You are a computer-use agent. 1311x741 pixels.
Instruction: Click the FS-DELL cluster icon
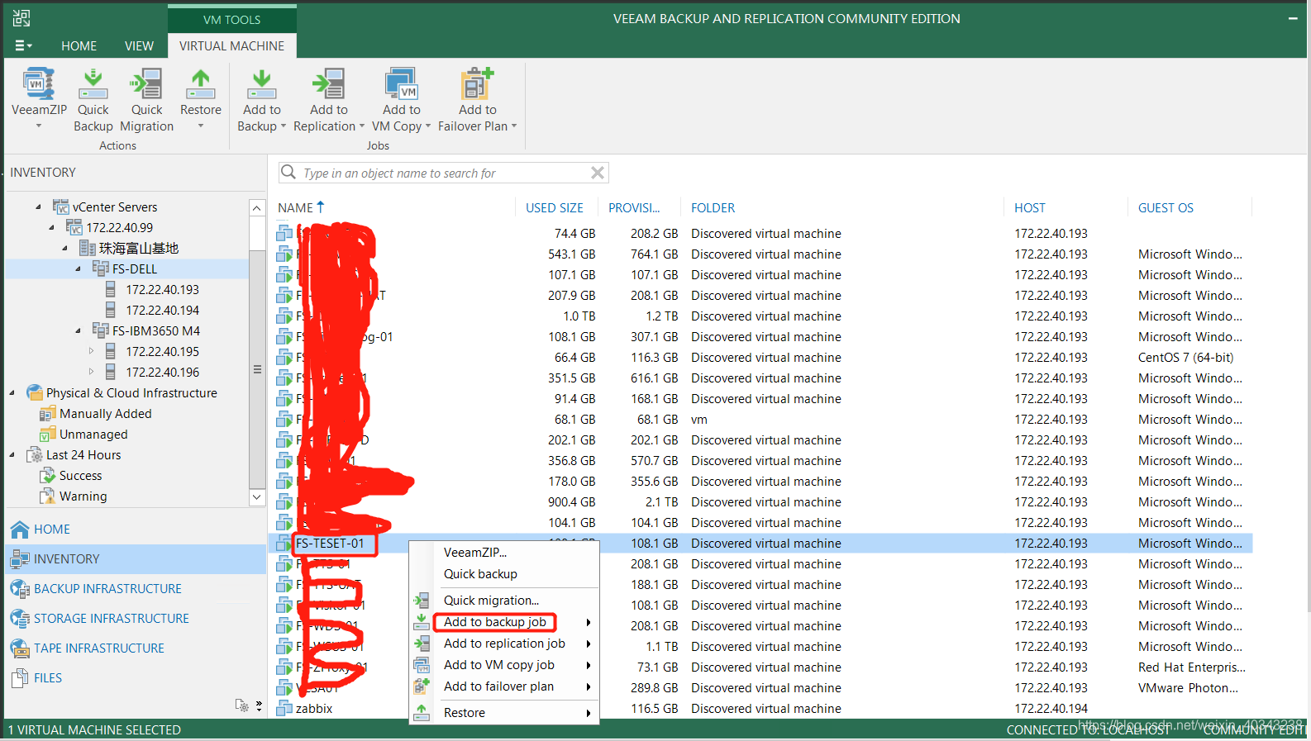pos(101,268)
